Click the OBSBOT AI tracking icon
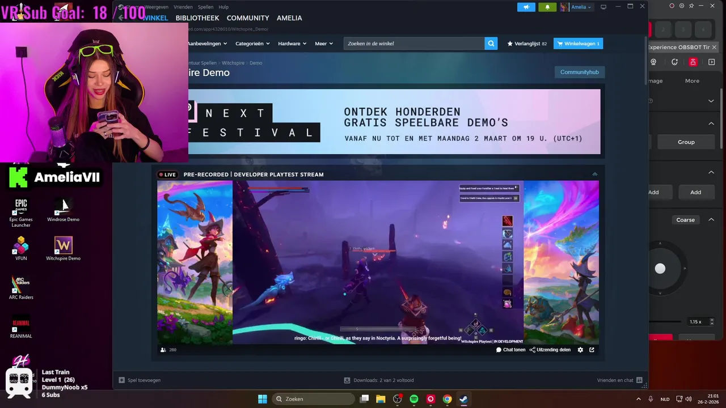The height and width of the screenshot is (408, 726). [674, 62]
